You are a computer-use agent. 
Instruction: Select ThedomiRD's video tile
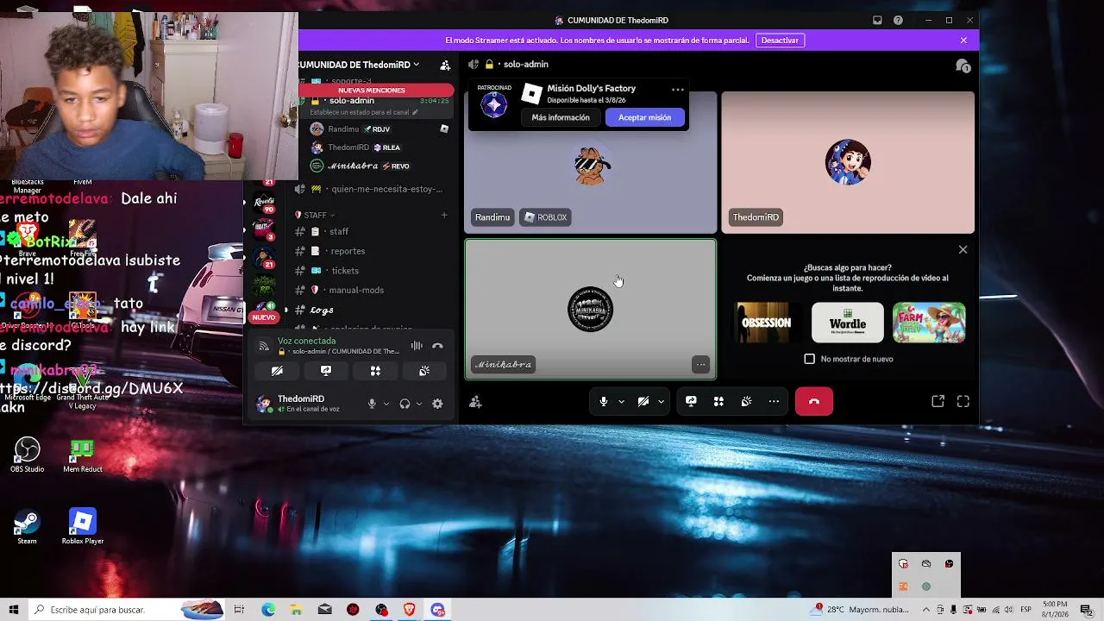pyautogui.click(x=848, y=163)
